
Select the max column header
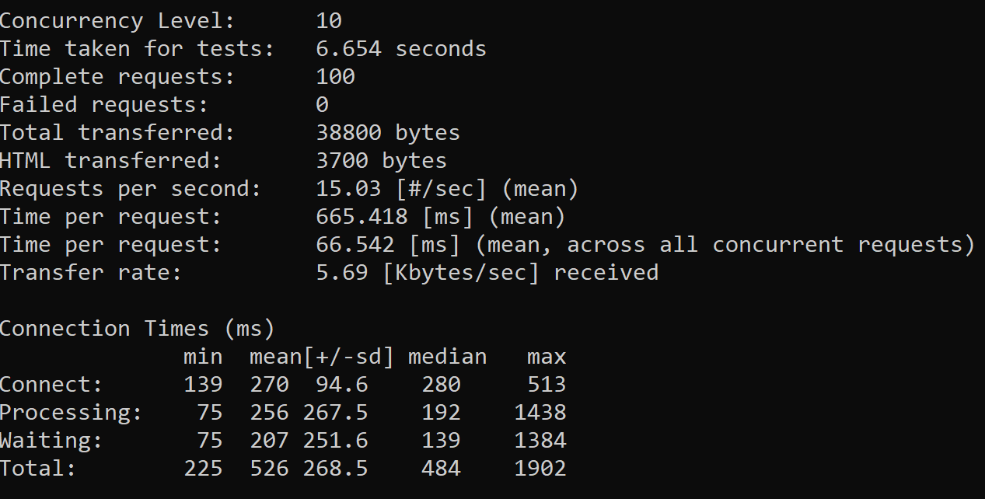point(547,357)
